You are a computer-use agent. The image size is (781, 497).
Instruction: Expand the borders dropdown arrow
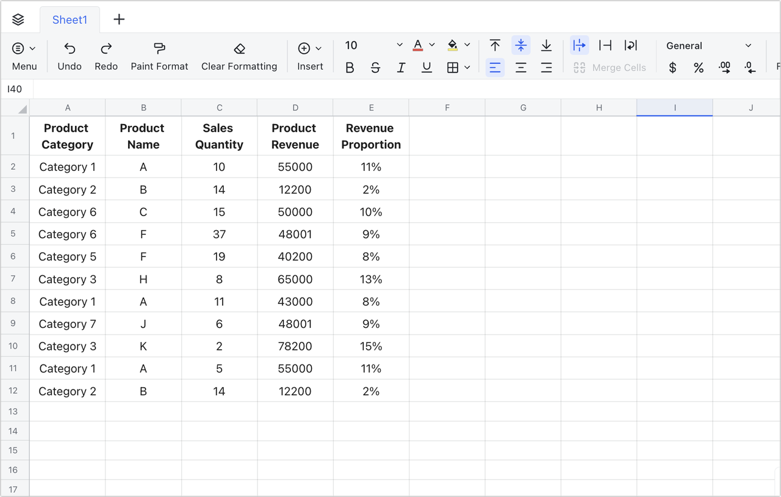[467, 68]
